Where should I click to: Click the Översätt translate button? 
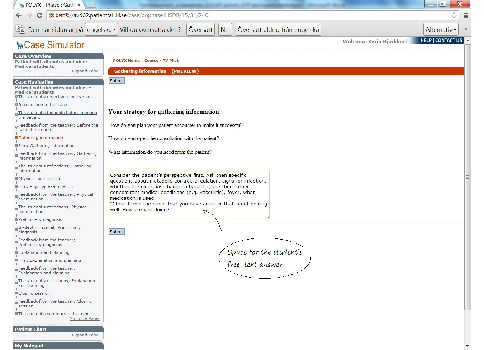tap(200, 30)
